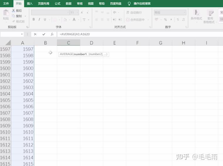Click the Select All corner triangle

pos(8,43)
